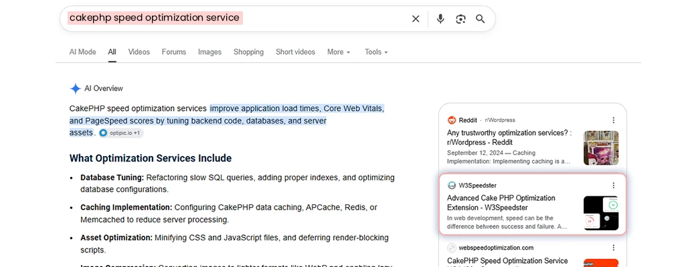Open the 'Any trustworthy optimization services?' Reddit link

coord(509,138)
